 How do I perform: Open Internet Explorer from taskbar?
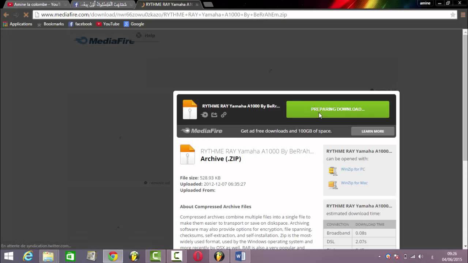click(28, 256)
